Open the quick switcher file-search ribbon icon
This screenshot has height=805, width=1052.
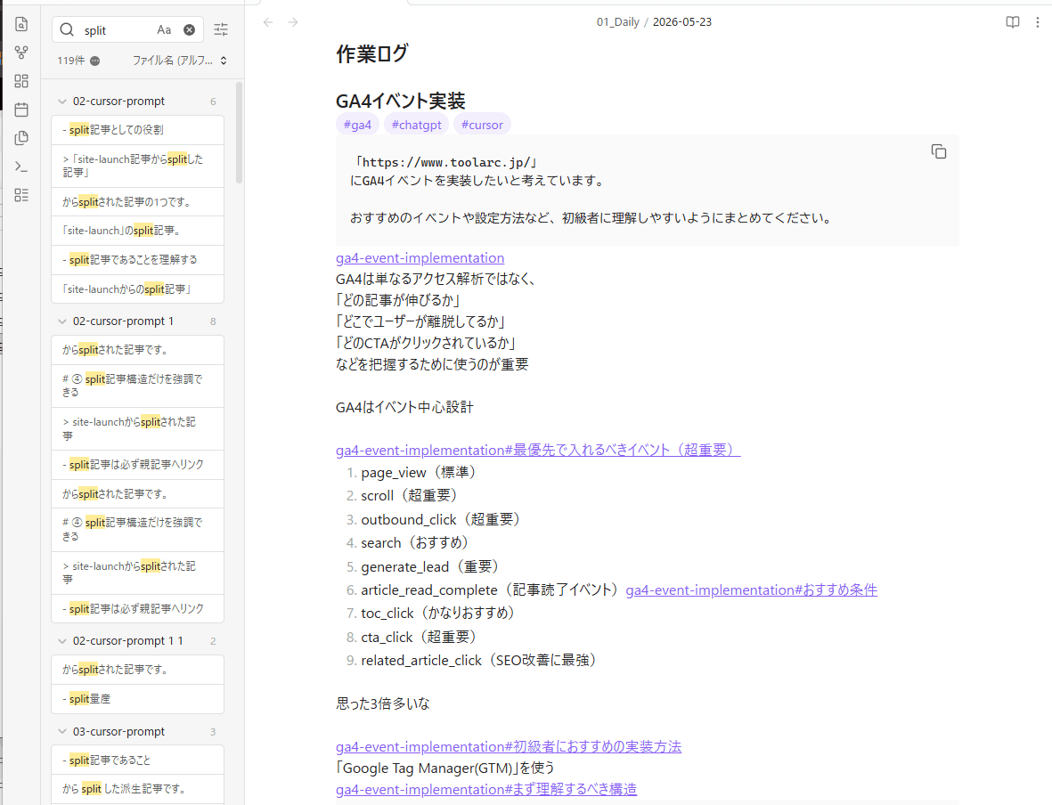point(21,24)
